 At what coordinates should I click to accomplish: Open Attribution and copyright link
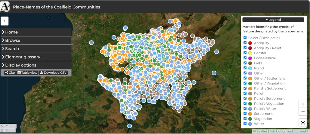tap(289, 131)
